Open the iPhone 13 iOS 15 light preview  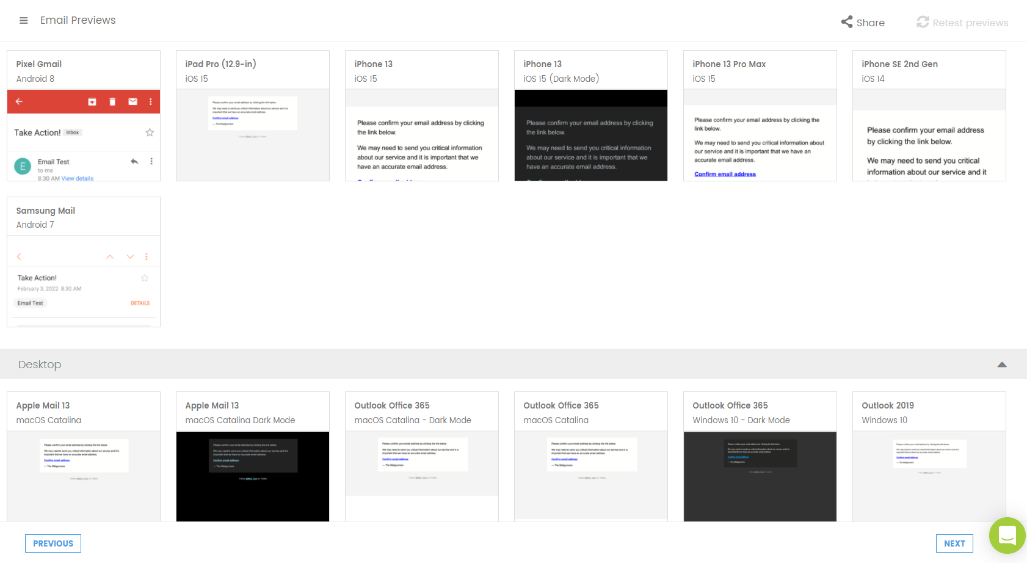point(422,116)
